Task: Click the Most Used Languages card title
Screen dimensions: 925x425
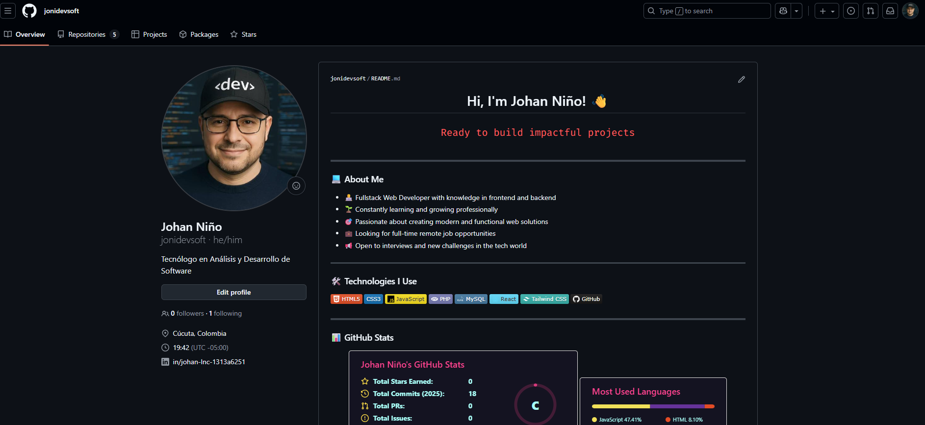Action: (636, 392)
